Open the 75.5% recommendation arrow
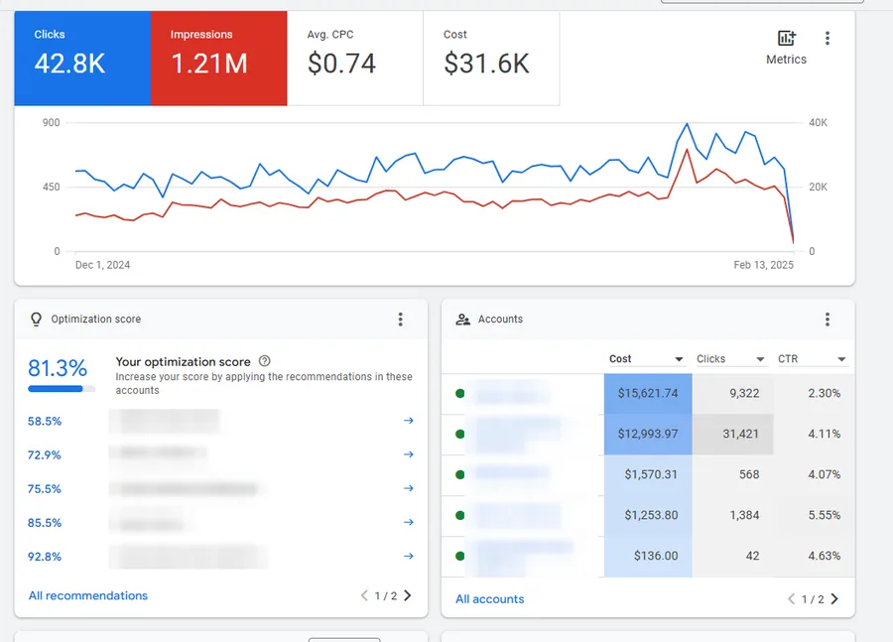Screen dimensions: 893x642 point(409,488)
